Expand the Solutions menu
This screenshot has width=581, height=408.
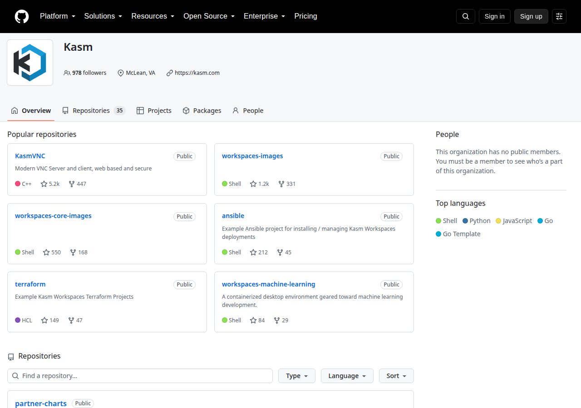103,16
